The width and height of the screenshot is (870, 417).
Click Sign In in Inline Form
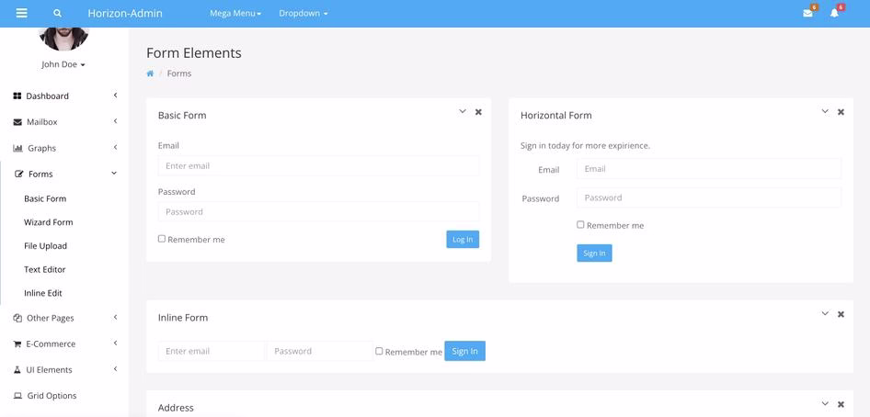tap(465, 351)
